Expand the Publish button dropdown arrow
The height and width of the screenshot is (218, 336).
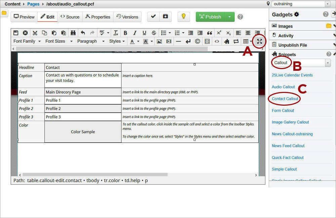point(229,17)
